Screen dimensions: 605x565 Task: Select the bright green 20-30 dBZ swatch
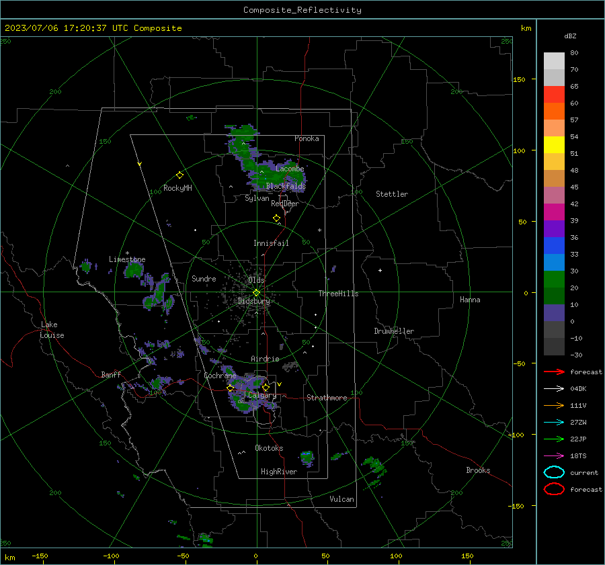[x=554, y=279]
